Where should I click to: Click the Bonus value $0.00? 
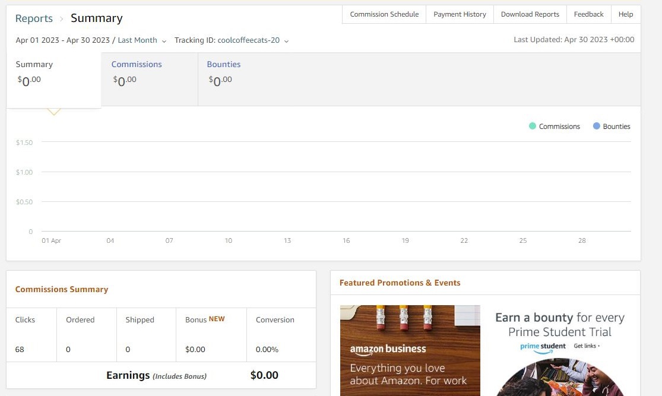(195, 350)
